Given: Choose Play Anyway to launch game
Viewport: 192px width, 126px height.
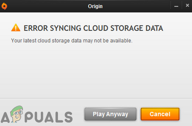Looking at the screenshot, I should [110, 114].
